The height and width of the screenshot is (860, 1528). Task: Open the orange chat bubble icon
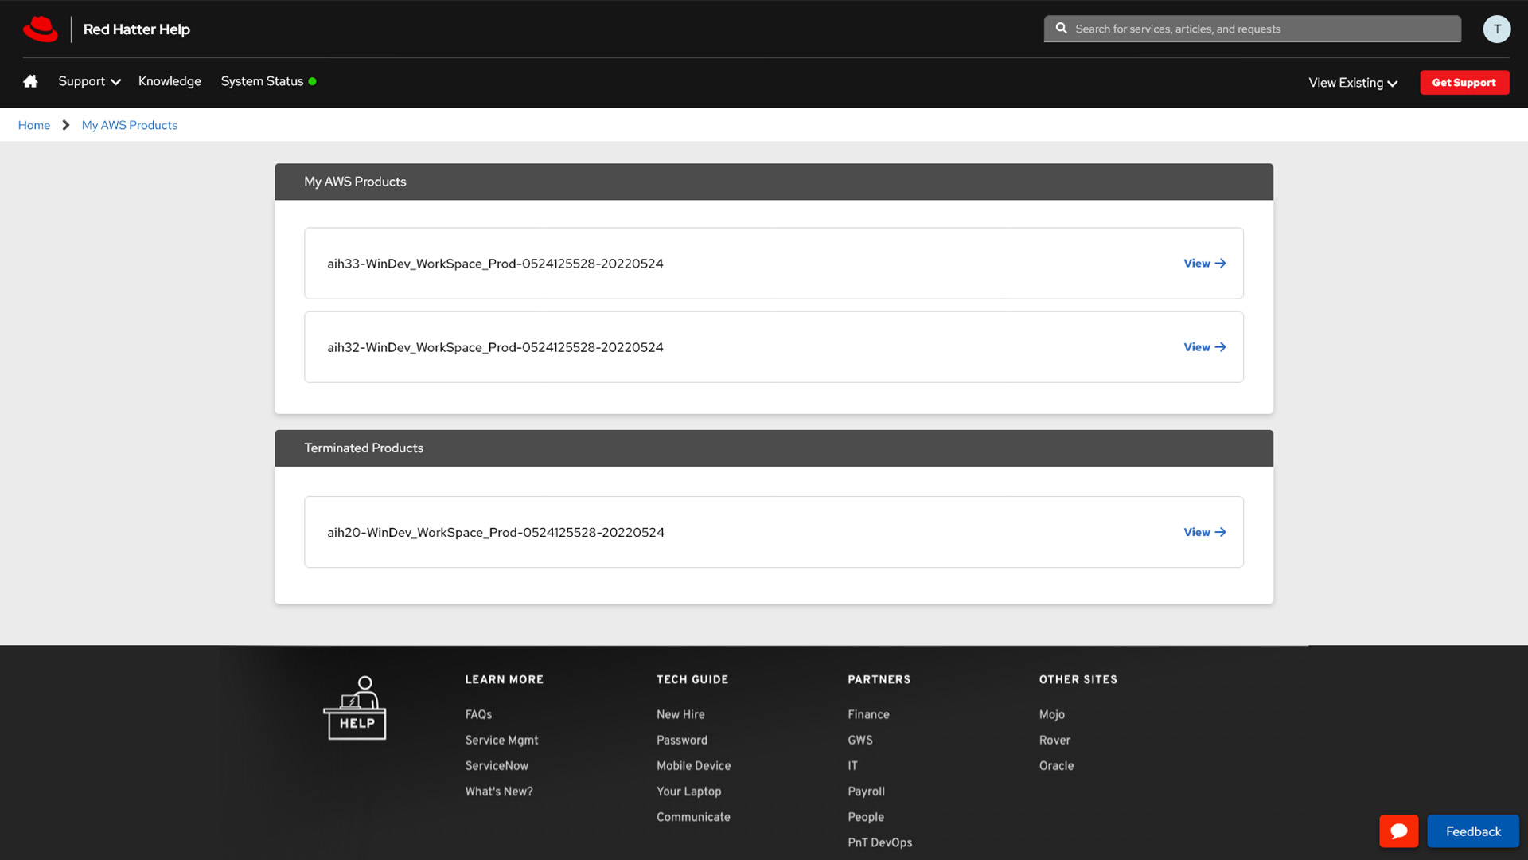(1398, 831)
